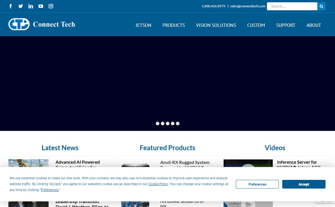Open the Facebook social link
Image resolution: width=335 pixels, height=207 pixels.
coord(11,6)
